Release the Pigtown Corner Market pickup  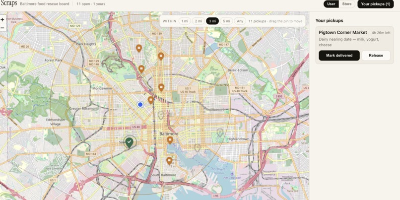tap(376, 56)
